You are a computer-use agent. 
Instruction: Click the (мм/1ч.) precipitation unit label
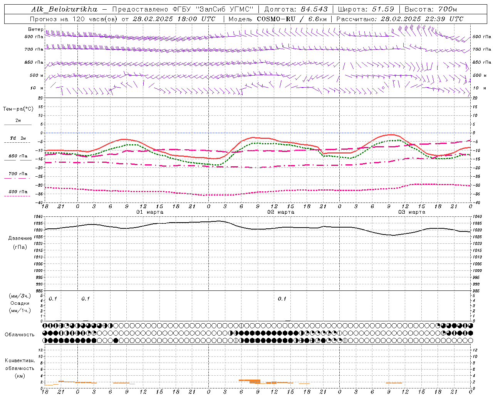tap(20, 311)
